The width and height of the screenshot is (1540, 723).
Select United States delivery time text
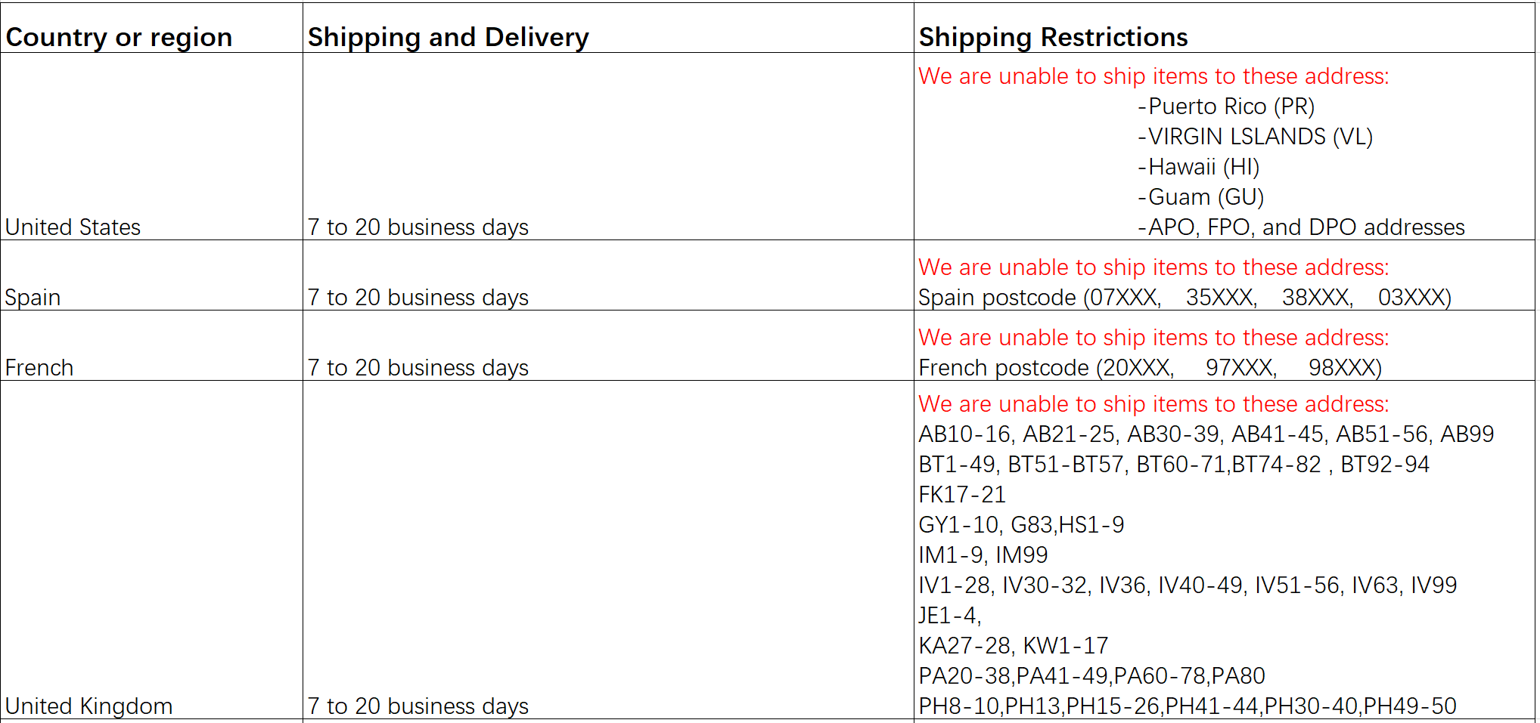418,227
